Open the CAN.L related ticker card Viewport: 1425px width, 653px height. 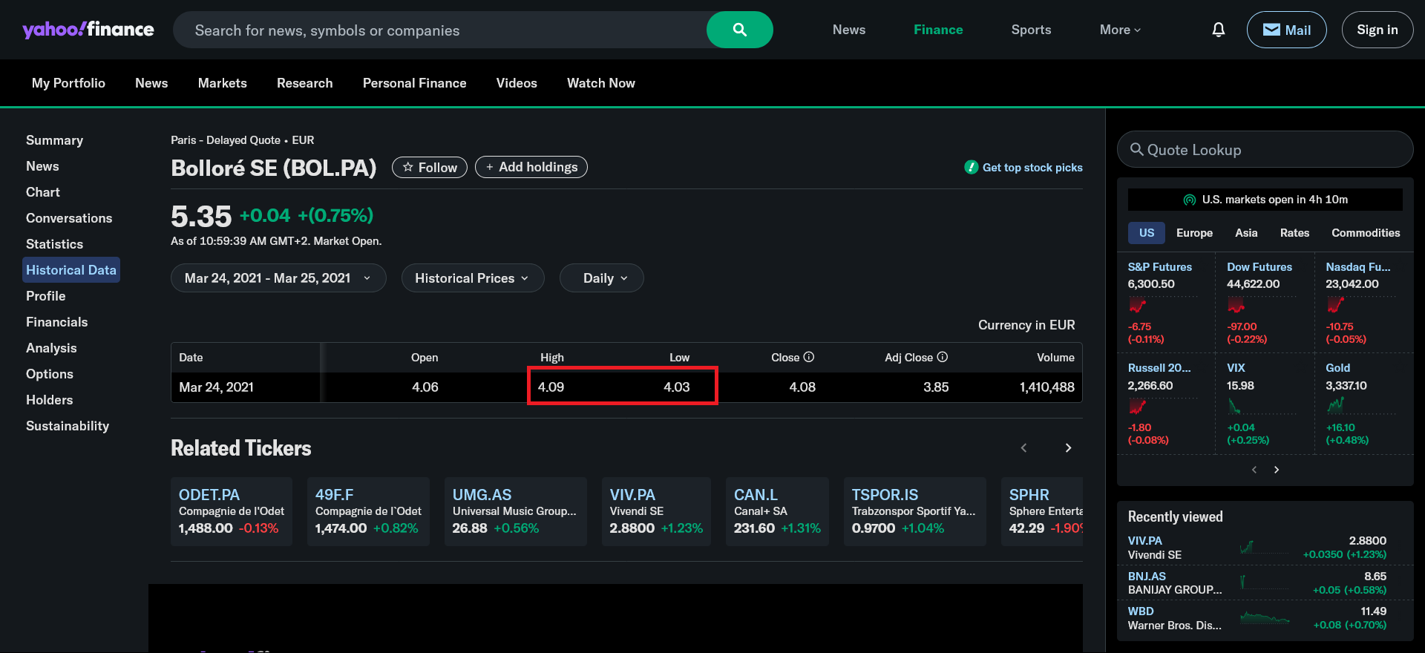[777, 511]
